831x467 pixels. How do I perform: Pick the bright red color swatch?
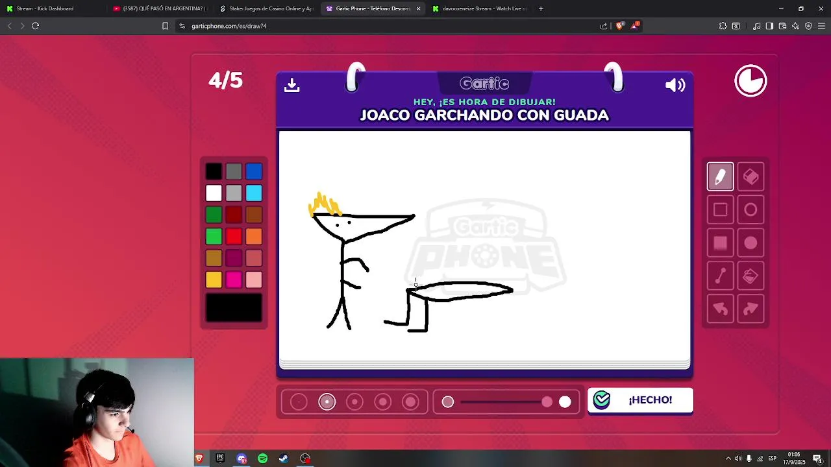234,236
